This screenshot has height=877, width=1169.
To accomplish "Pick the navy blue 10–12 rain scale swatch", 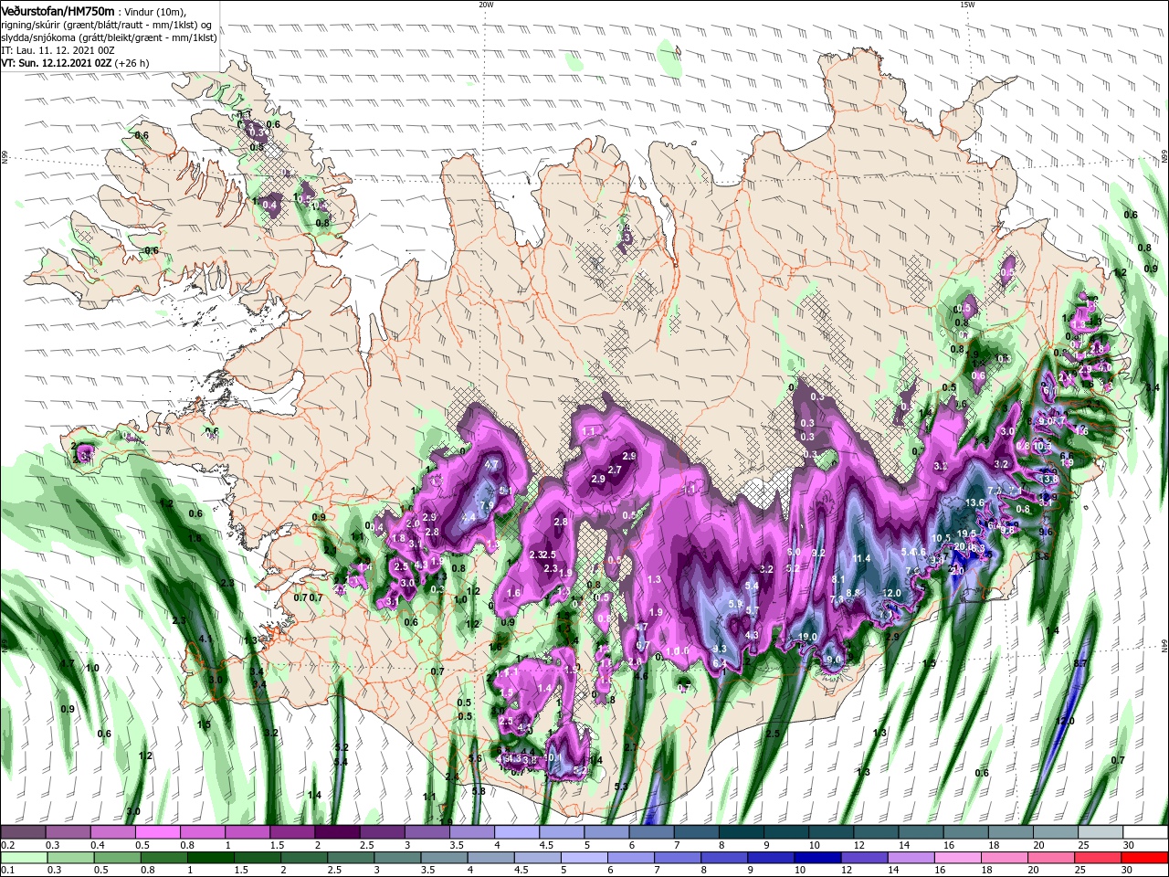I will (818, 858).
